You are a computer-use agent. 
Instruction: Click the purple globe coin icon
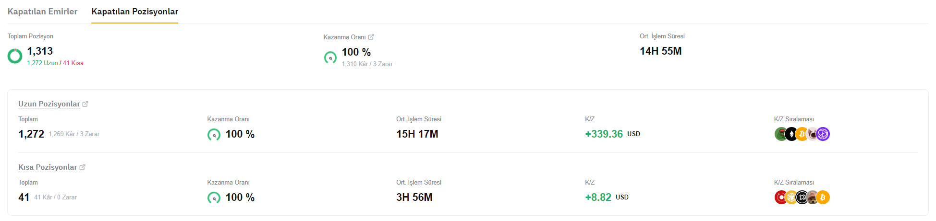[x=823, y=134]
